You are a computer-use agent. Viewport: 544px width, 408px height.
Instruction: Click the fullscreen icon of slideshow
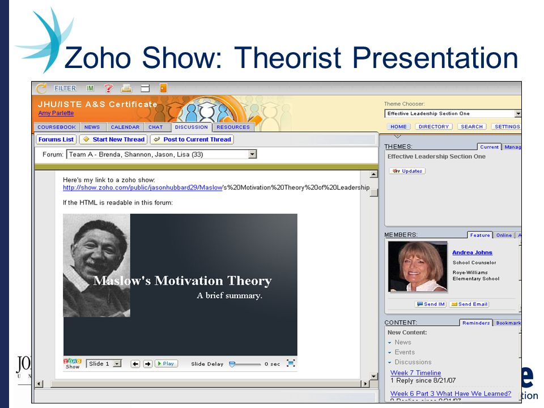point(291,363)
